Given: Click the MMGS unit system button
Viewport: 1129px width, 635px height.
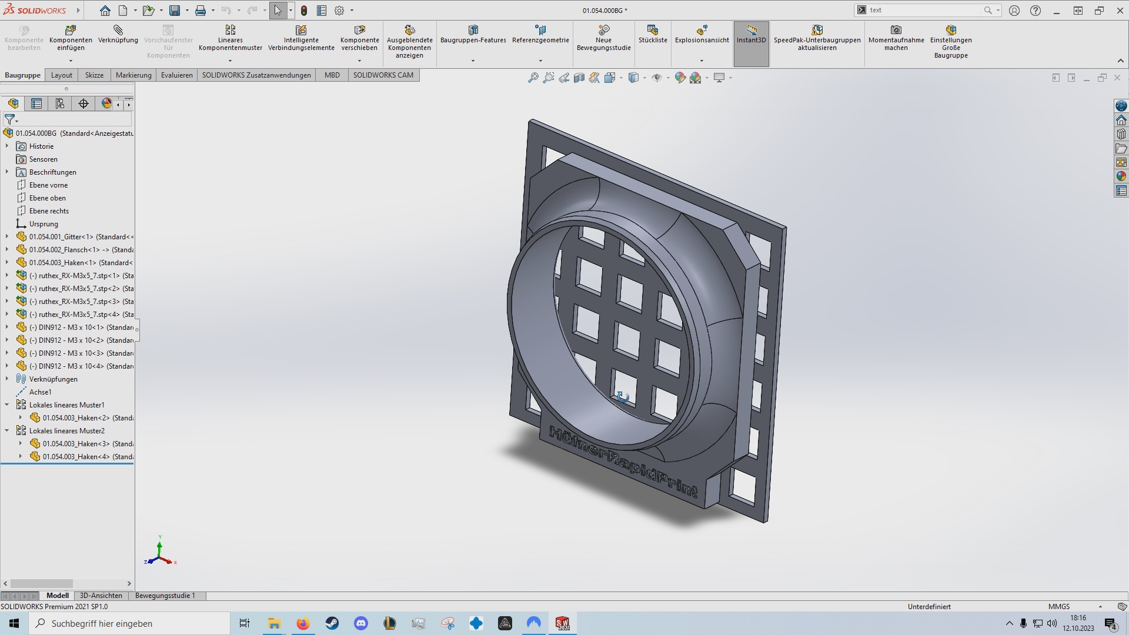Looking at the screenshot, I should 1058,607.
